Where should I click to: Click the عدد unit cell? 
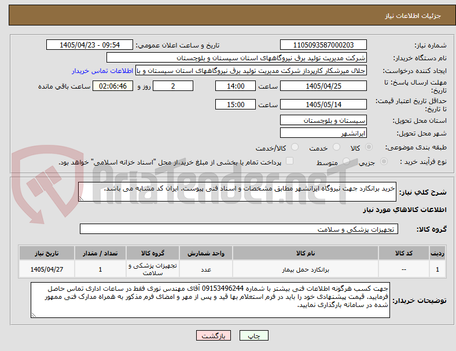206,269
